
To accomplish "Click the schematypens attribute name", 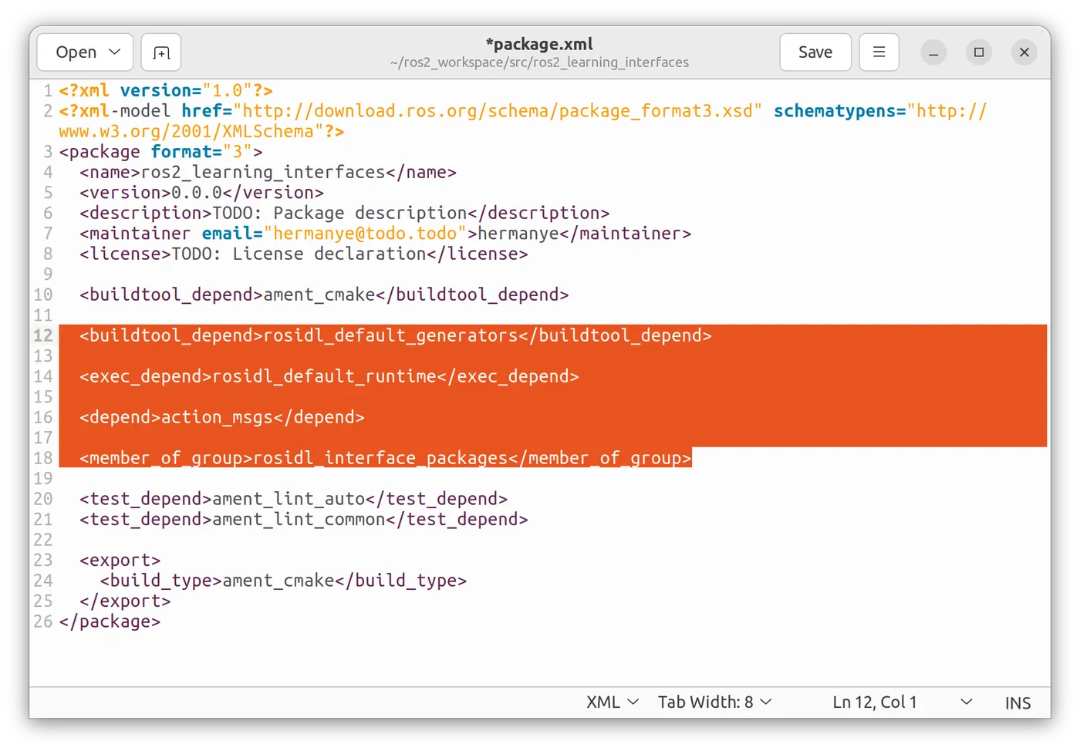I will [x=835, y=111].
